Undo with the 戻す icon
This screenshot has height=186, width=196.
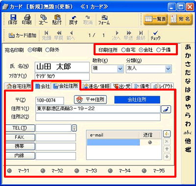pyautogui.click(x=73, y=20)
